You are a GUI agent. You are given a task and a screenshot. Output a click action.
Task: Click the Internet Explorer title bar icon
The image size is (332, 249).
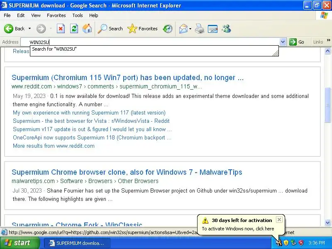pyautogui.click(x=4, y=5)
